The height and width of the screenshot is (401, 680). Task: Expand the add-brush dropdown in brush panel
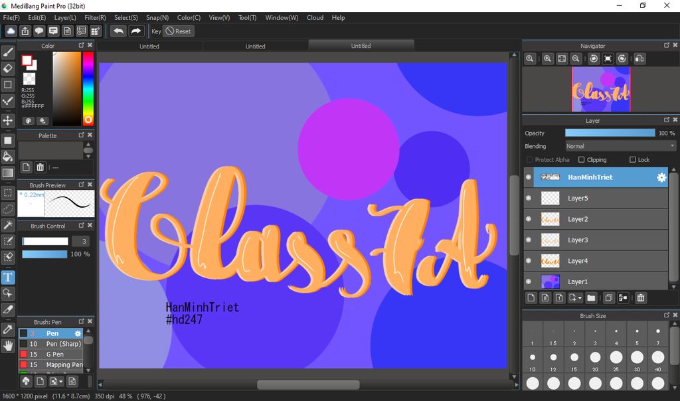coord(60,381)
